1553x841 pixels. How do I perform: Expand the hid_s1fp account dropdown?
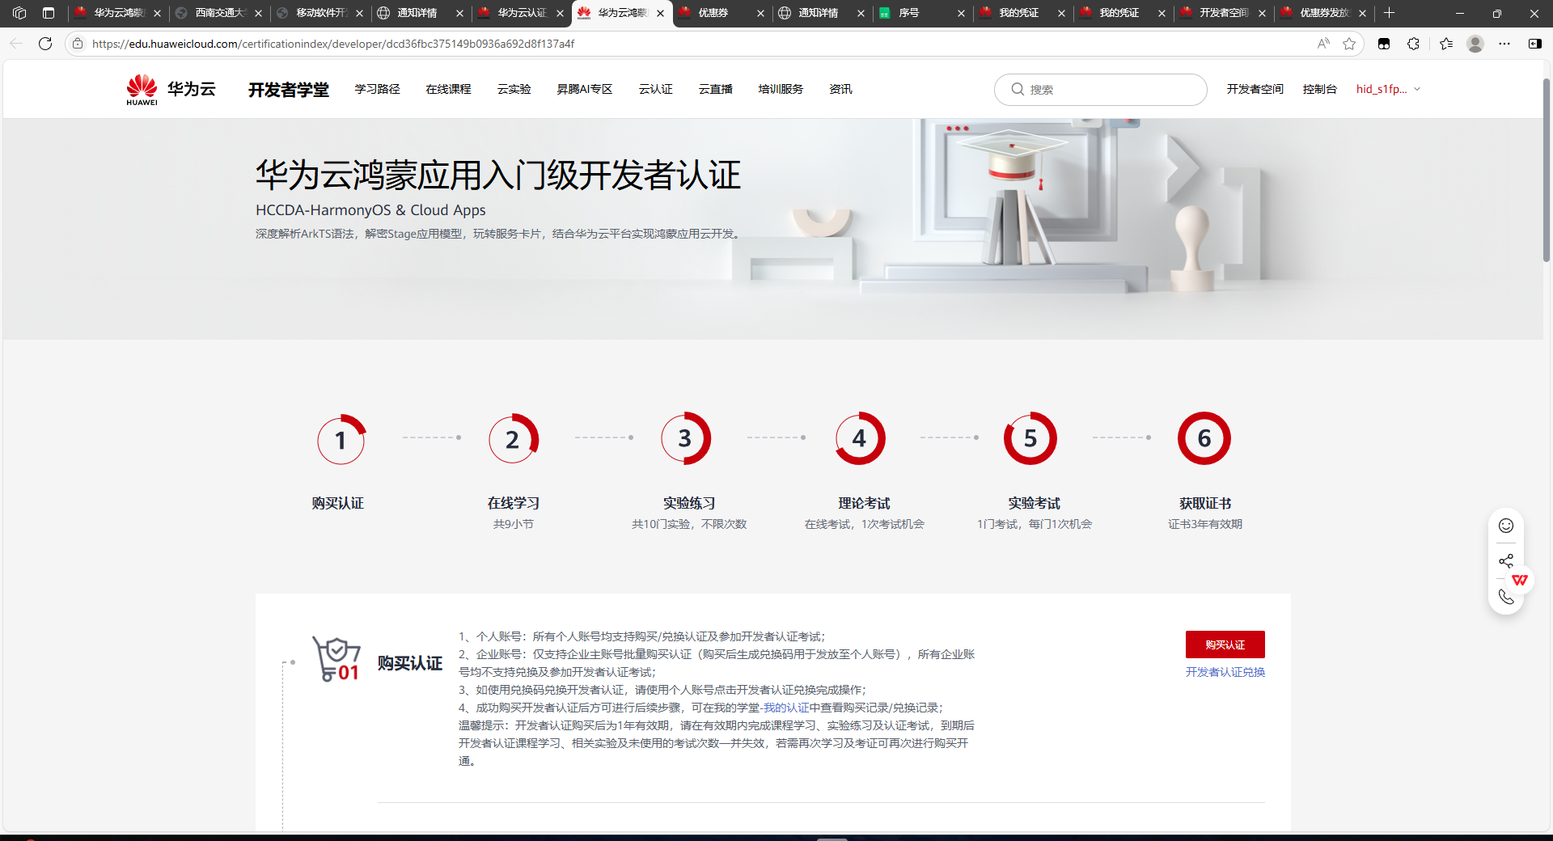[1388, 89]
